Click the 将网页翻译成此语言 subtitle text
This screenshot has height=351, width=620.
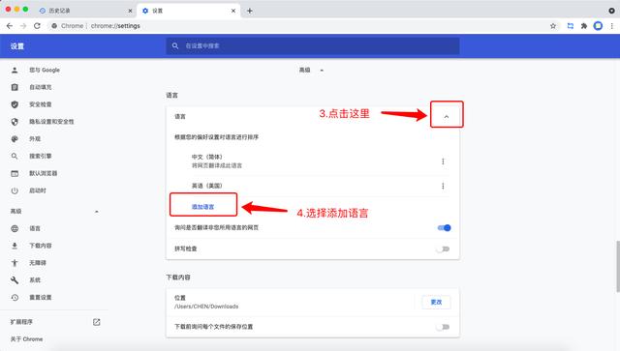point(217,165)
